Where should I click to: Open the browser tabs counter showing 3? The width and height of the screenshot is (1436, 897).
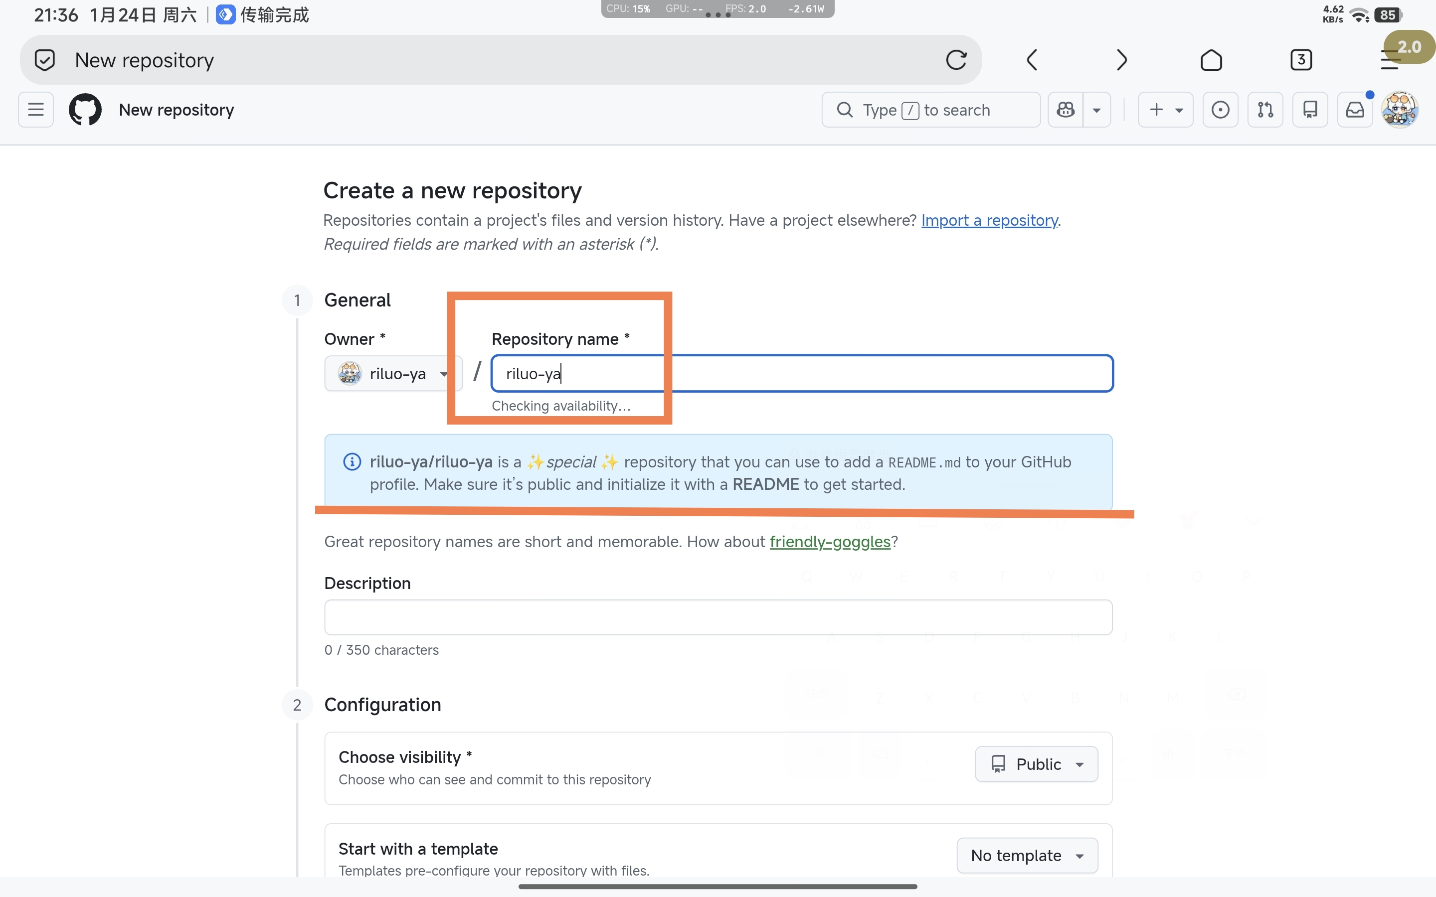click(1301, 60)
